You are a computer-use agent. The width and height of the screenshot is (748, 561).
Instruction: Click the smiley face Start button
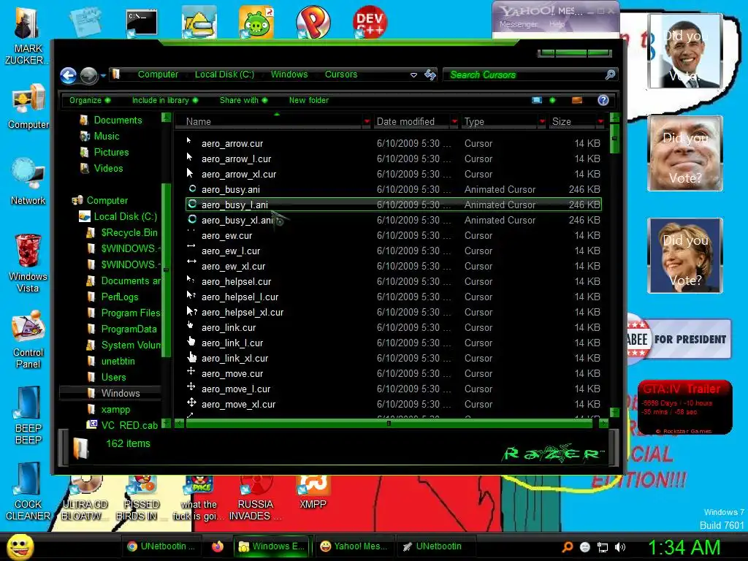pos(20,547)
